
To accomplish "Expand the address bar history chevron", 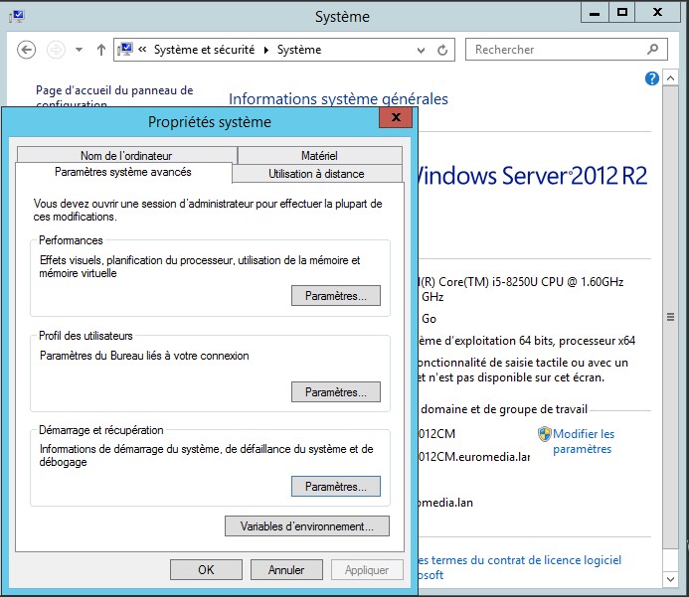I will (421, 50).
